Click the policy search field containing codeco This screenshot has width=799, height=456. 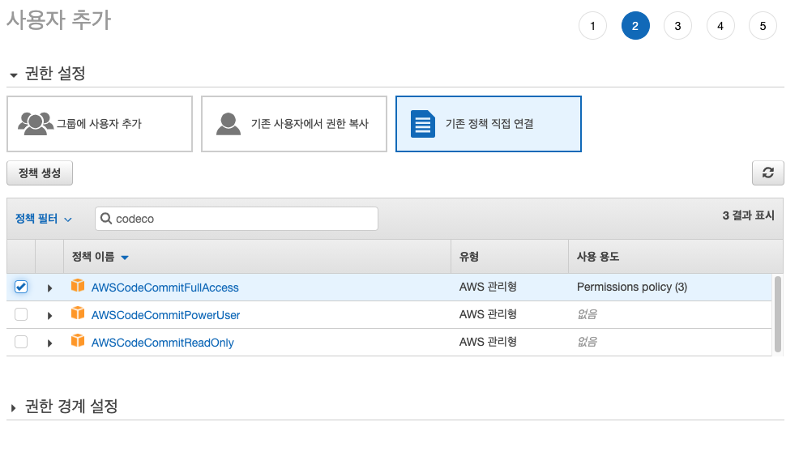[x=237, y=219]
